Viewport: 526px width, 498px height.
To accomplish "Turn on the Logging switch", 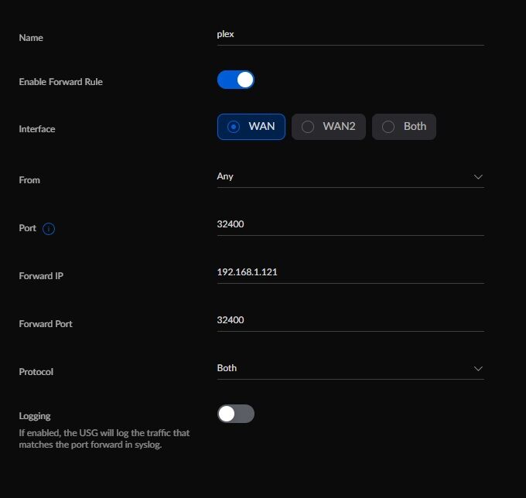I will 235,414.
